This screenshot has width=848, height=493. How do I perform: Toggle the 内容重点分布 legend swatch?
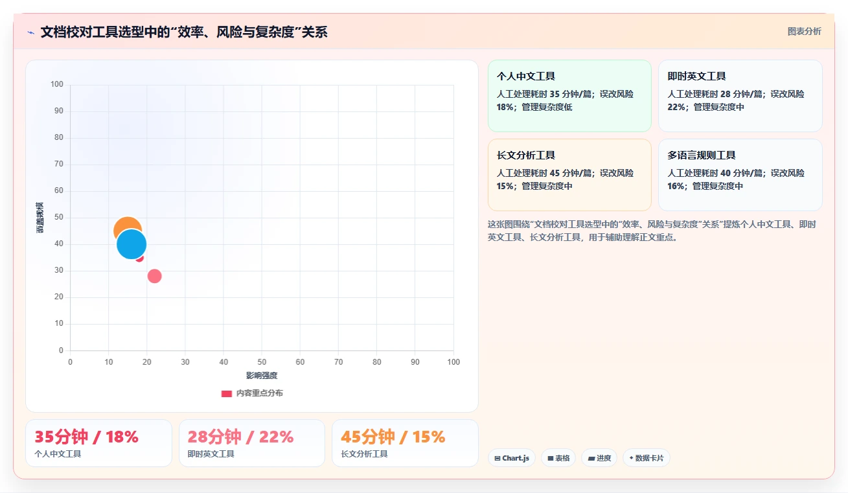click(x=227, y=393)
